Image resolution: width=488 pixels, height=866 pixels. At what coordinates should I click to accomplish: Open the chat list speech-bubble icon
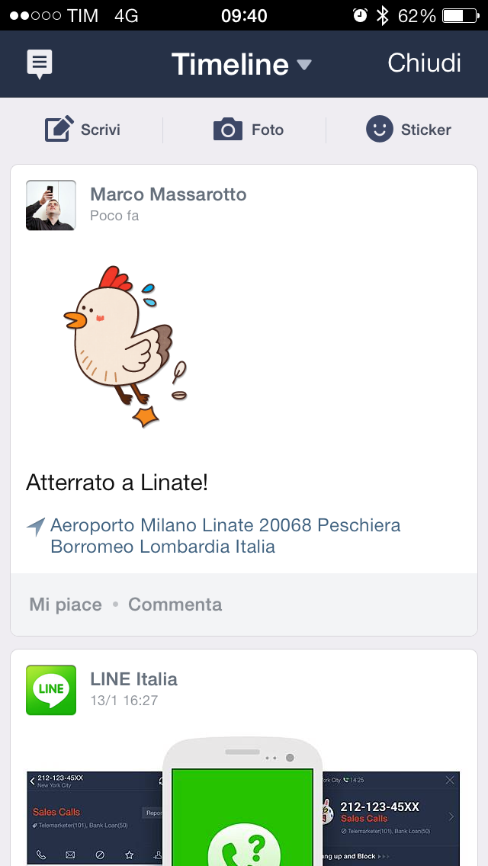tap(40, 64)
